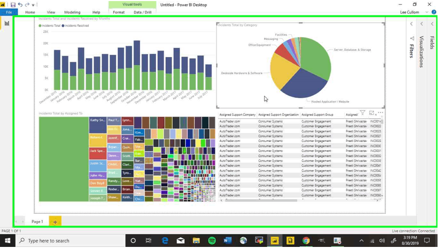438x248 pixels.
Task: Sort by Assigned Support Organization column header
Action: (278, 115)
